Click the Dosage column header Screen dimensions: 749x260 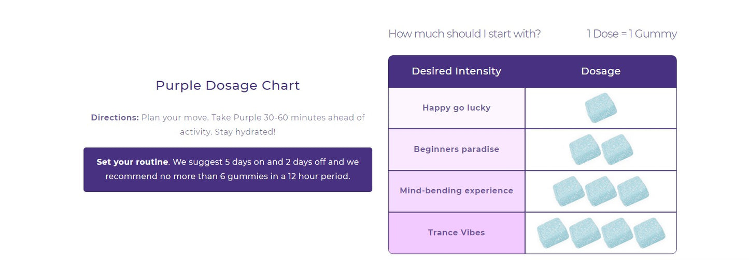601,71
